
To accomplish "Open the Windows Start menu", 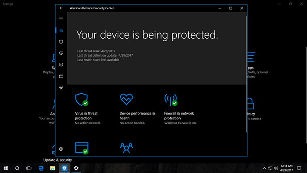I will [6, 168].
